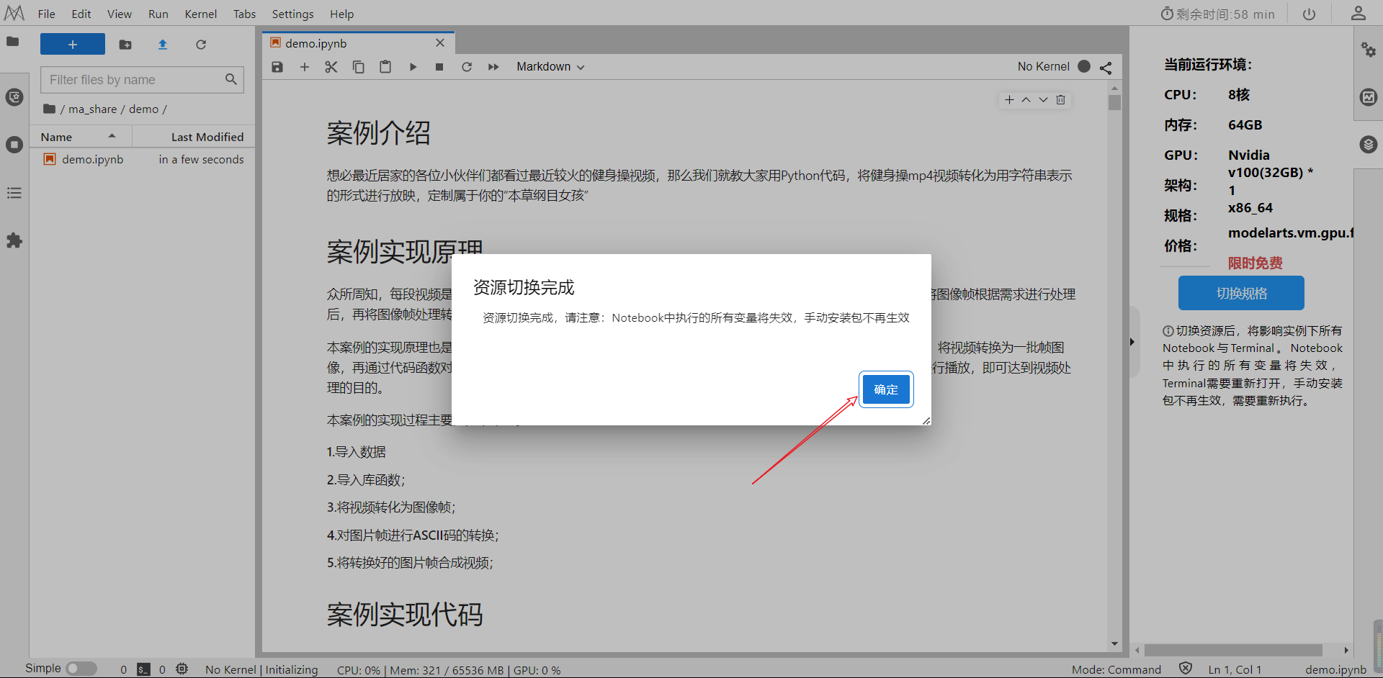Close the demo.ipynb tab
This screenshot has height=678, width=1383.
440,43
